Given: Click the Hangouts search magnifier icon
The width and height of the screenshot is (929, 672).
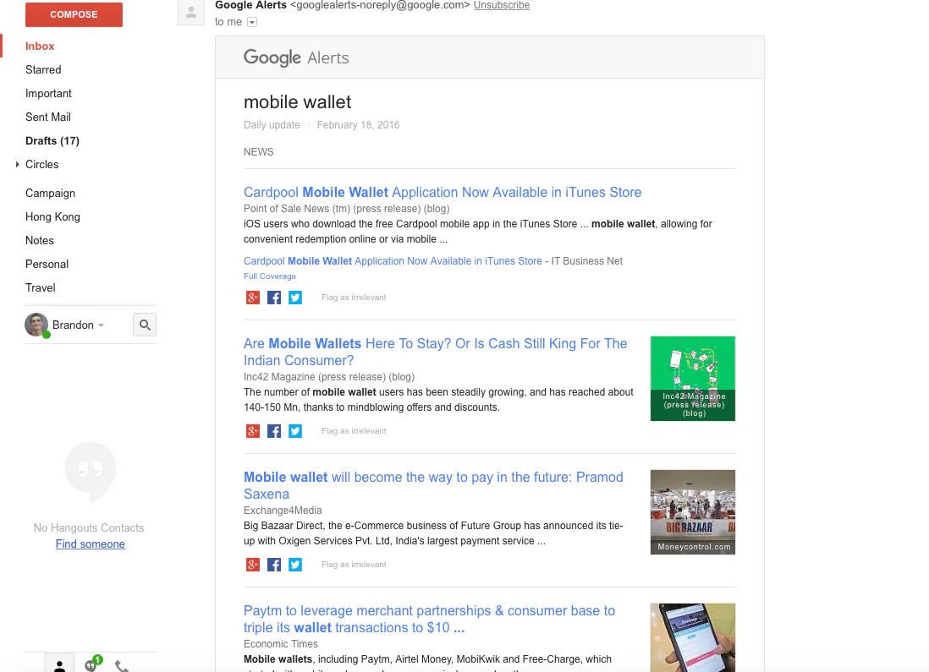Looking at the screenshot, I should point(145,325).
